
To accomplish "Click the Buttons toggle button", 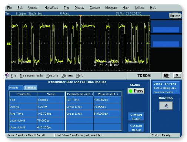I will (175, 16).
